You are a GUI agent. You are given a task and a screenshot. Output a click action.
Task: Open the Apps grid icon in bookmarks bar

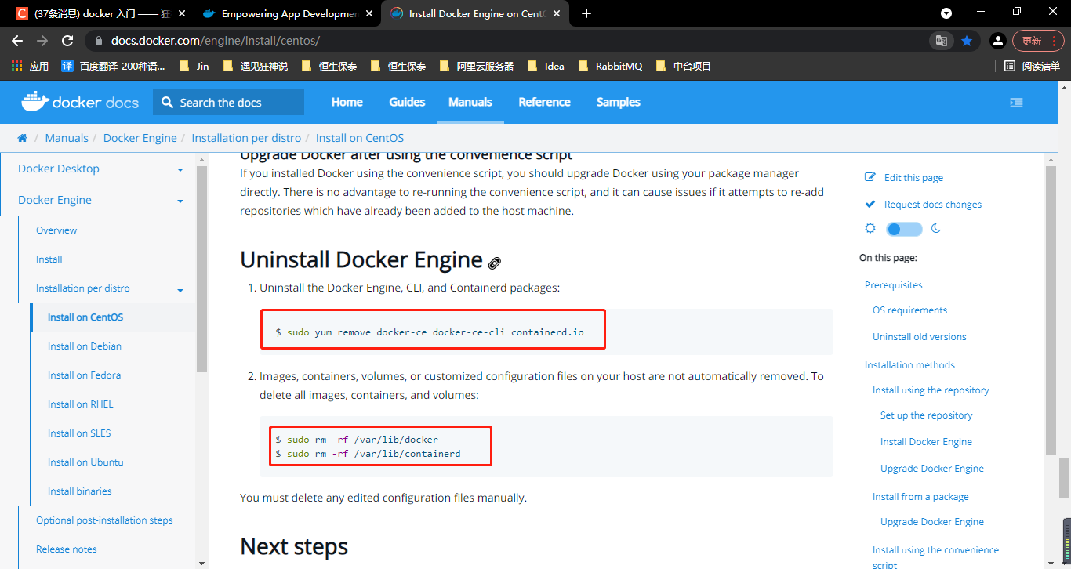coord(16,66)
